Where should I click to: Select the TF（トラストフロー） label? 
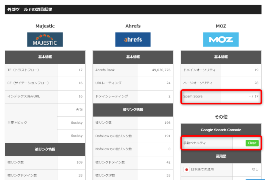pos(23,70)
